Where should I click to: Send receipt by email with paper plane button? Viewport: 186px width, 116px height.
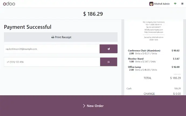pos(108,49)
